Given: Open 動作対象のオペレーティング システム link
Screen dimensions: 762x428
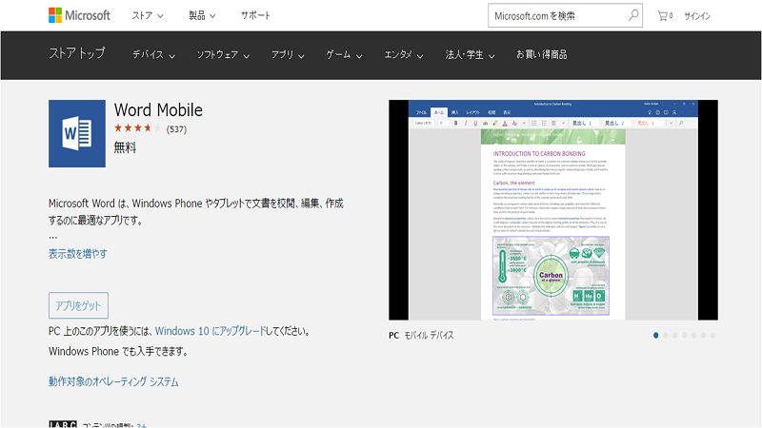Looking at the screenshot, I should [113, 382].
